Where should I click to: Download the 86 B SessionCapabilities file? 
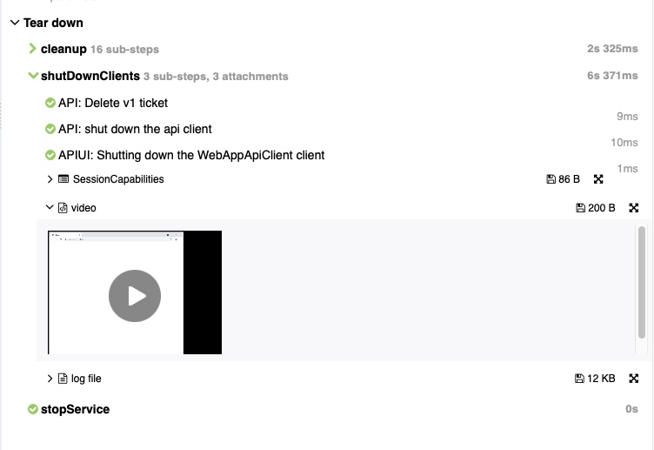(551, 179)
